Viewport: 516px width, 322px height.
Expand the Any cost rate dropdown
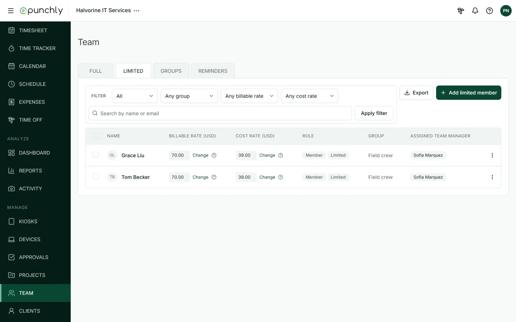[310, 96]
